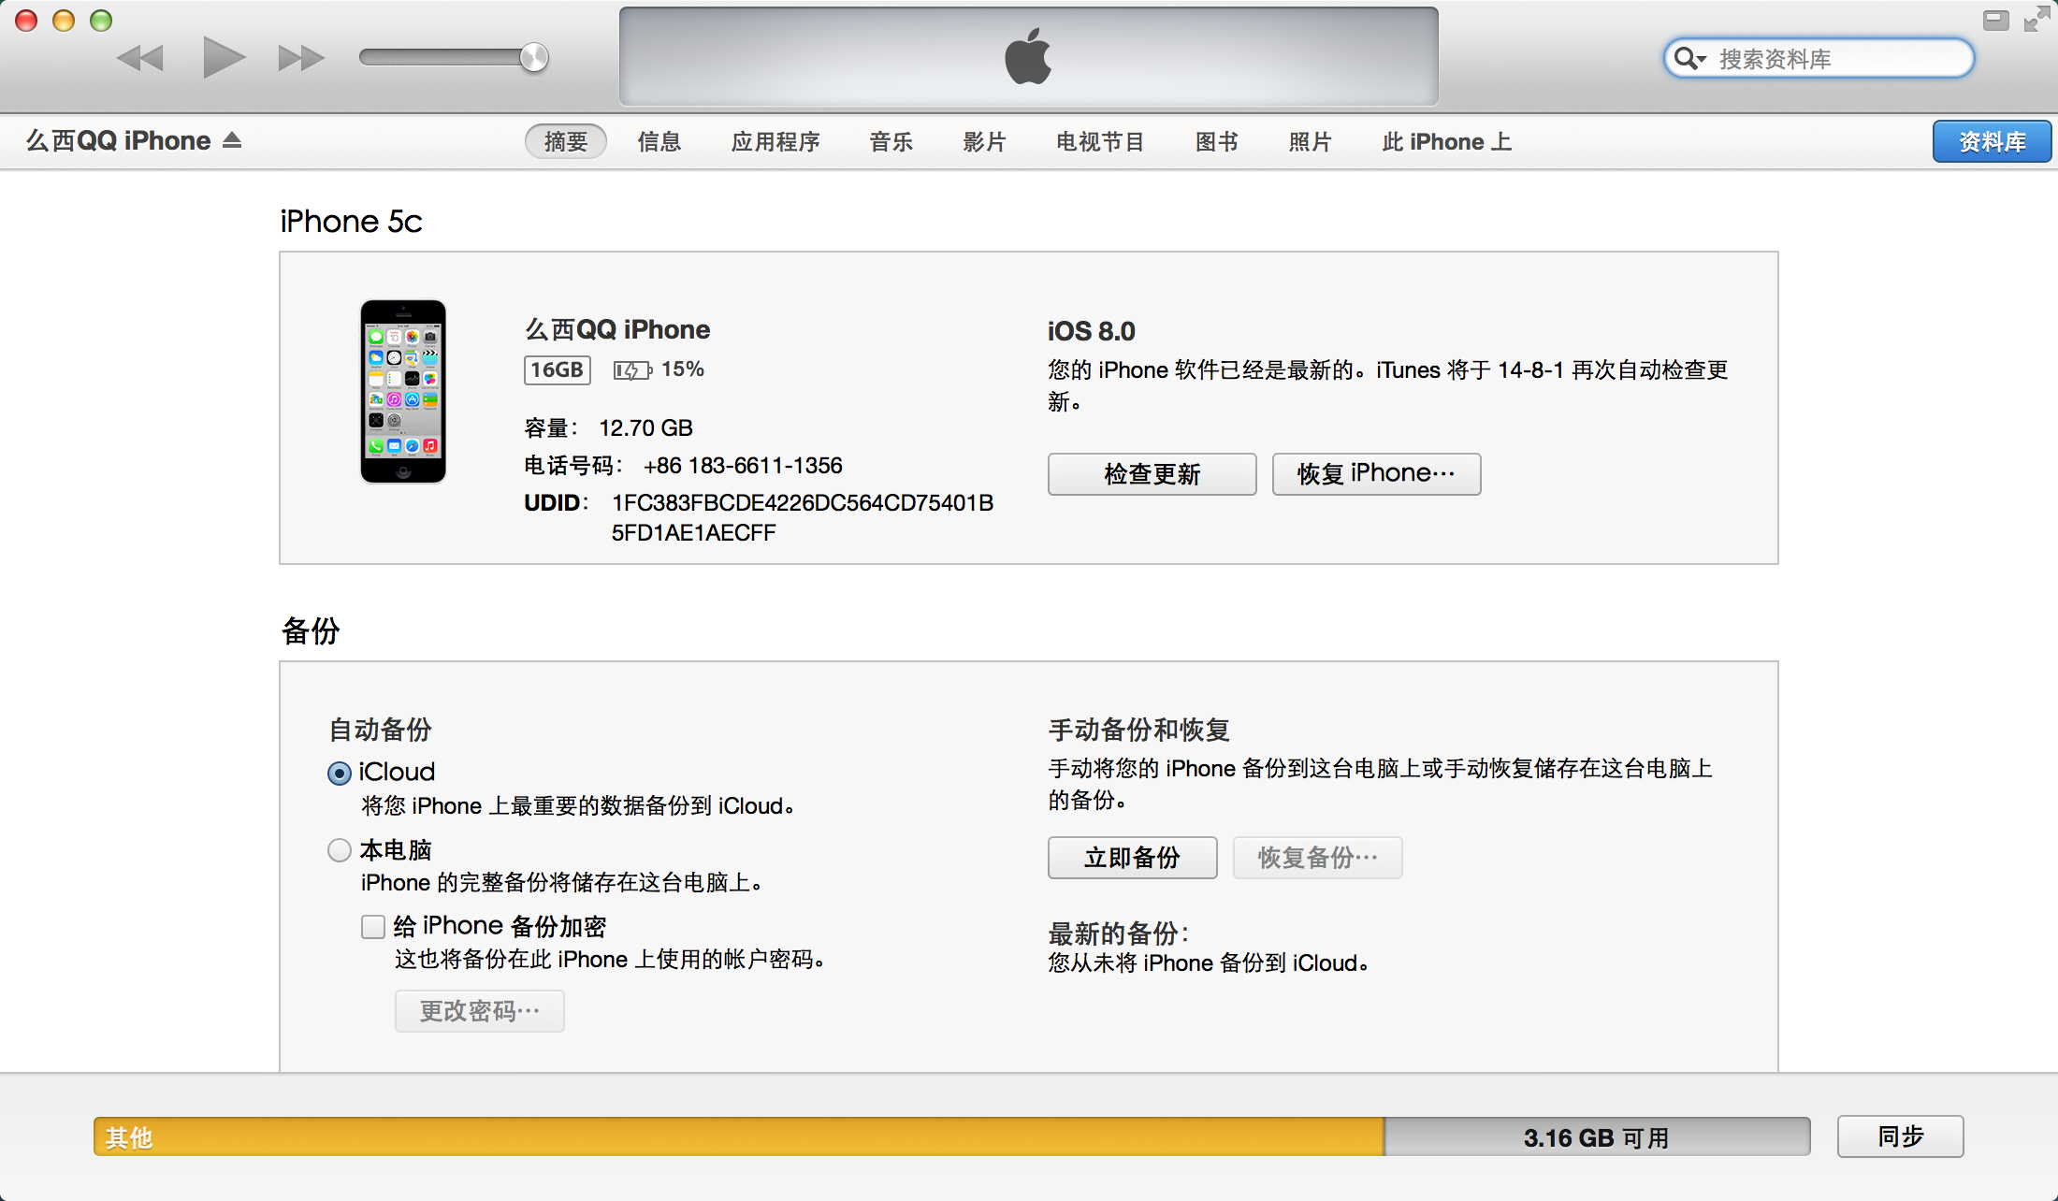Click the phone number +86 183-6611-1356
2058x1201 pixels.
point(743,465)
